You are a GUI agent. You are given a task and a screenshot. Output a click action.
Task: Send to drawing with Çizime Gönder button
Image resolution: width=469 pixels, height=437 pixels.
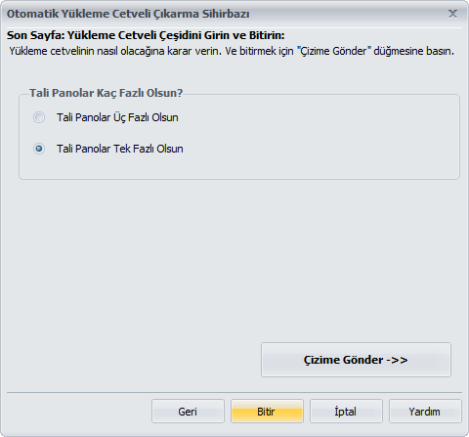(356, 360)
